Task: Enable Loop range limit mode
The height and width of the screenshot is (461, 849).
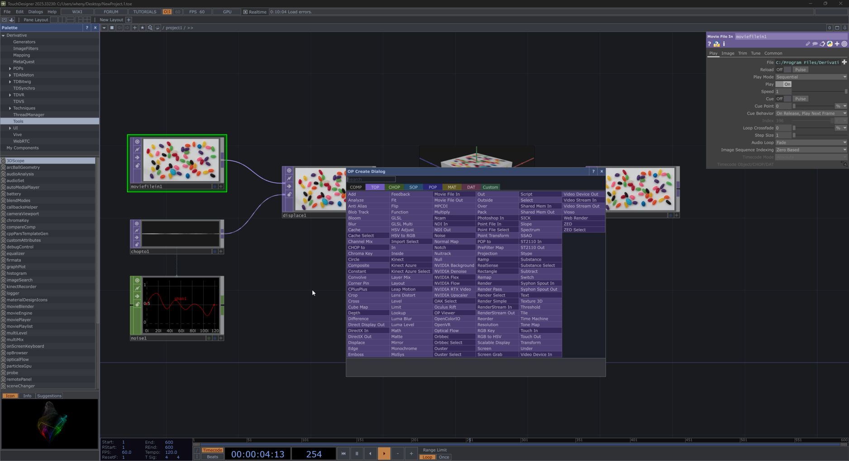Action: coord(427,457)
